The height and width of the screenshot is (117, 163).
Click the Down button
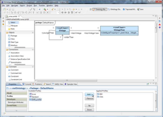tap(89, 110)
